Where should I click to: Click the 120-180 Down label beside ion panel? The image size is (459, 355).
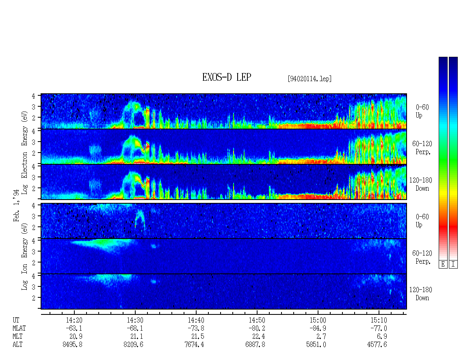(x=421, y=294)
